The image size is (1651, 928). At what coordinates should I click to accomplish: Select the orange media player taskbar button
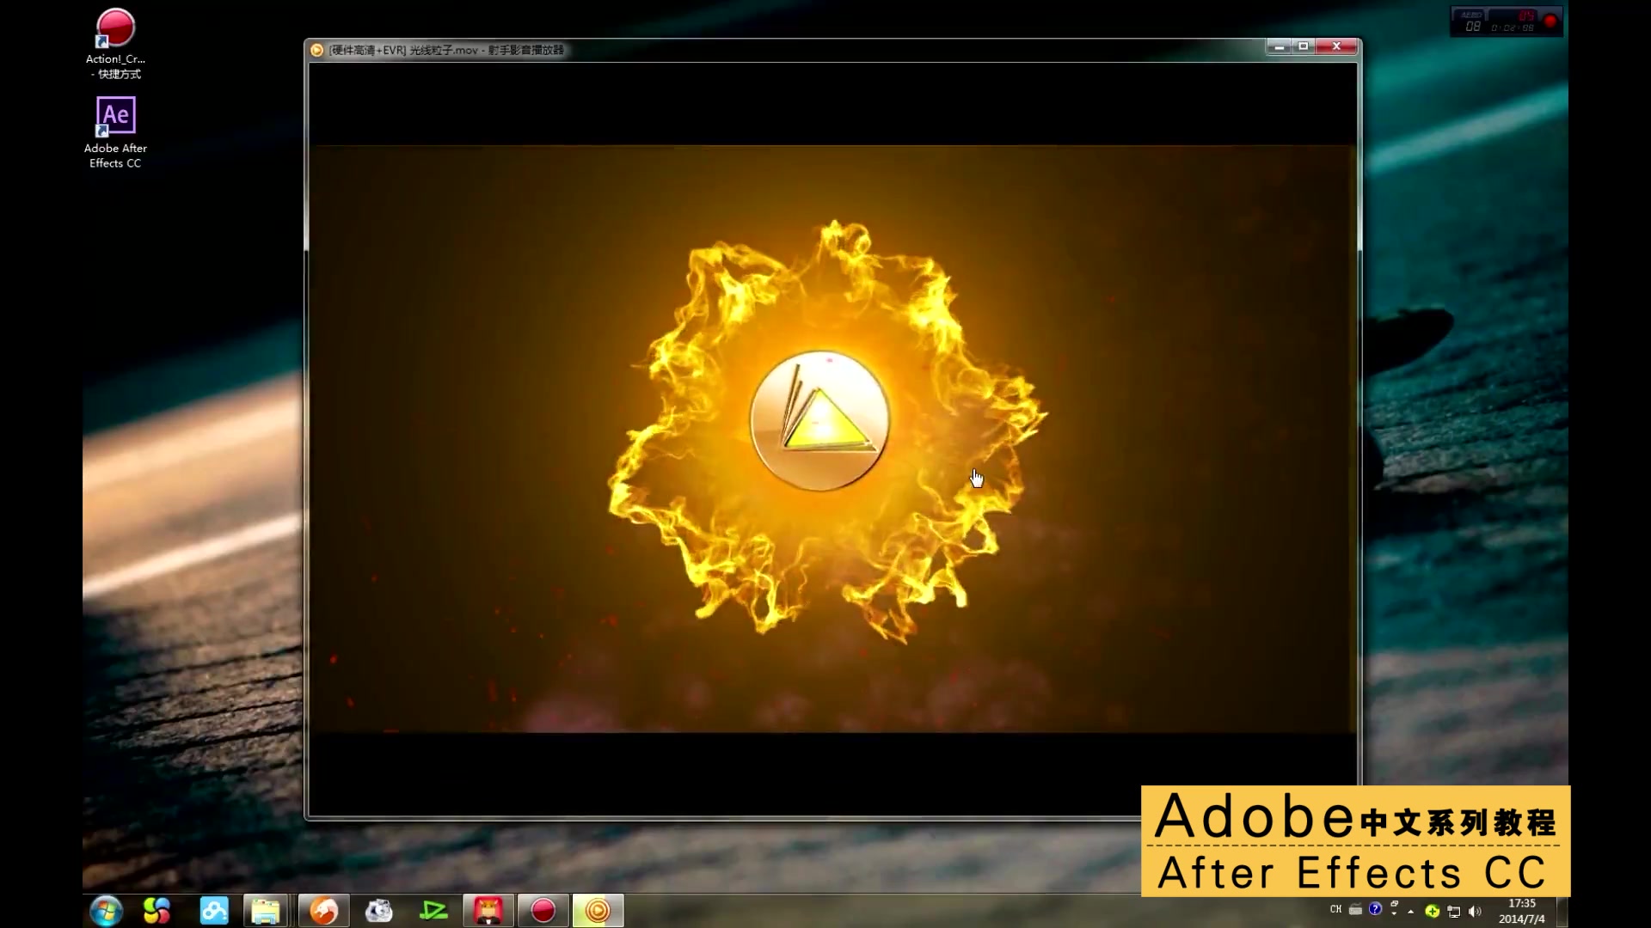[x=598, y=911]
